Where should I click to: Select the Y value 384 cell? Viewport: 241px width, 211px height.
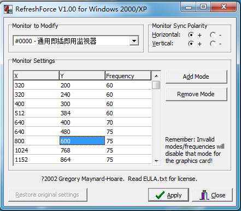(82, 113)
